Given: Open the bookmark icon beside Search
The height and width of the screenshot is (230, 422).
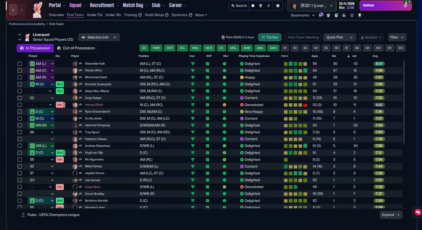Looking at the screenshot, I should 253,6.
